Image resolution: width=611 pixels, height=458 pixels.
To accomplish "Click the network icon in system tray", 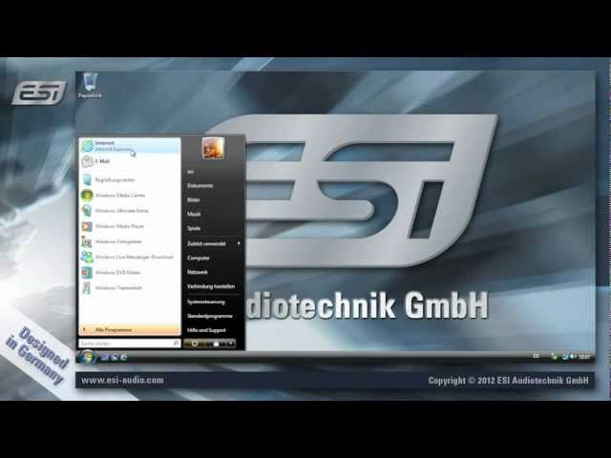I will point(564,356).
